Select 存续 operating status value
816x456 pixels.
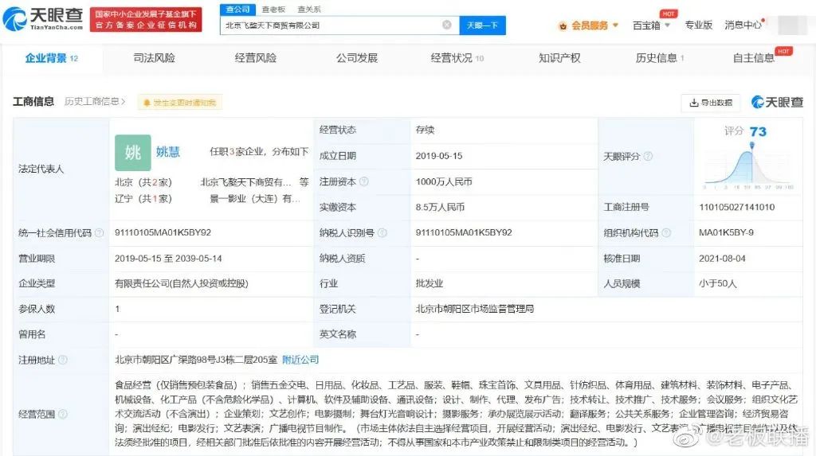[x=426, y=130]
